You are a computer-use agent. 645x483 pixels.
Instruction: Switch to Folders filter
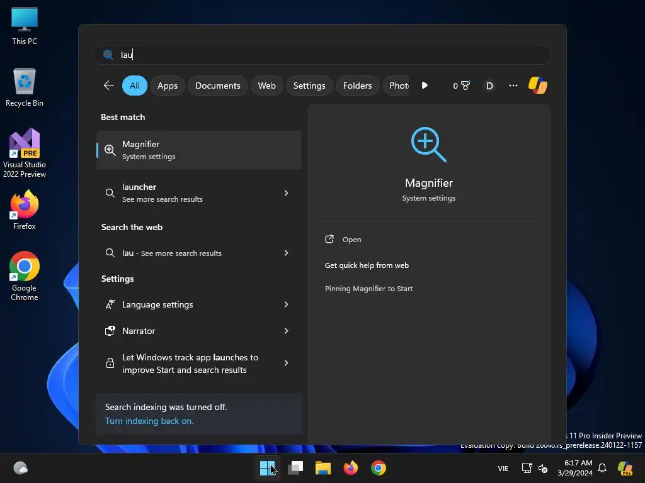358,86
